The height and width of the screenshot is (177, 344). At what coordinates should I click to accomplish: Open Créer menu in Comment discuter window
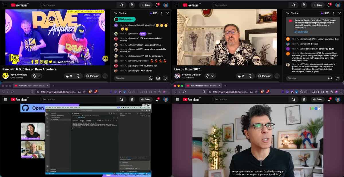(x=318, y=99)
